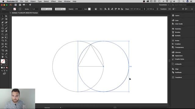This screenshot has height=109, width=195.
Task: Open the File menu
Action: (21, 1)
